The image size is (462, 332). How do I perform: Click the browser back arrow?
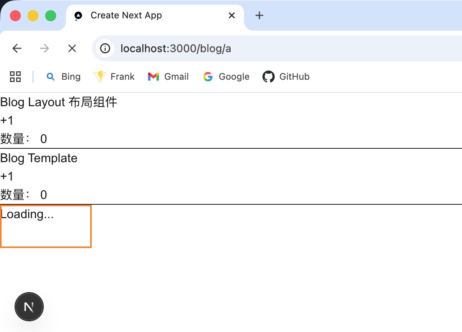click(17, 48)
